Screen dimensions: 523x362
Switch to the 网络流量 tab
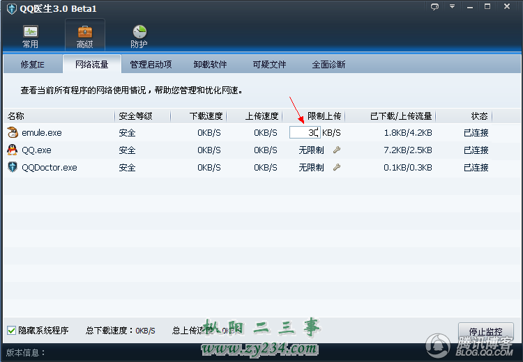coord(92,64)
